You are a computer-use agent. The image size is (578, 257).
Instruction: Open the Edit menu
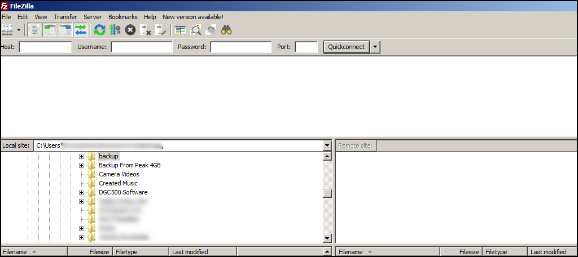pos(23,17)
